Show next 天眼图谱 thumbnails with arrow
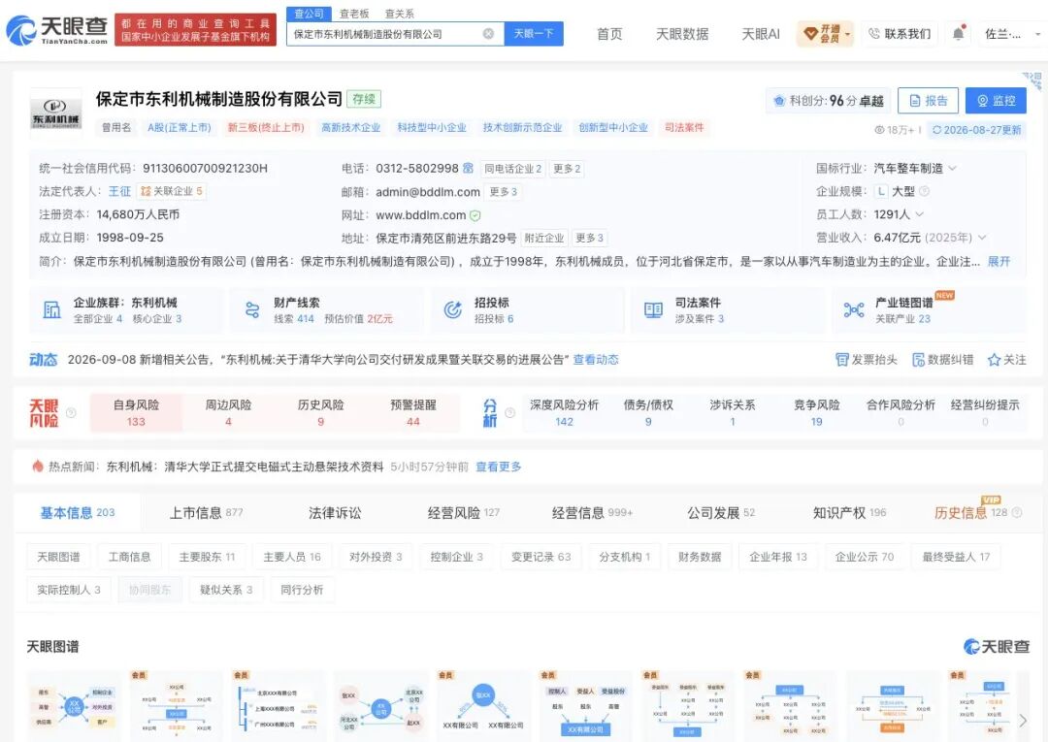Screen dimensions: 1048x742 point(1023,720)
